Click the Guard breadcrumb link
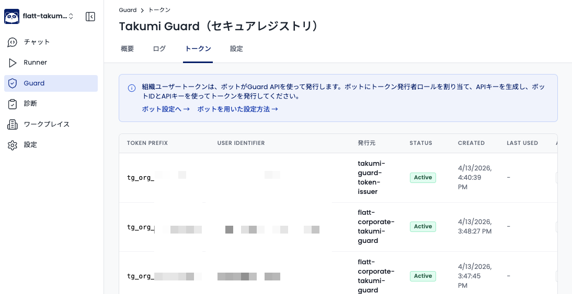 128,10
